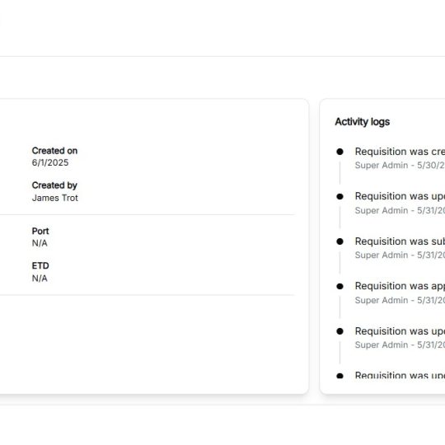Click bullet of the cut-off bottom log entry
Viewport: 445px width, 445px height.
pyautogui.click(x=340, y=376)
